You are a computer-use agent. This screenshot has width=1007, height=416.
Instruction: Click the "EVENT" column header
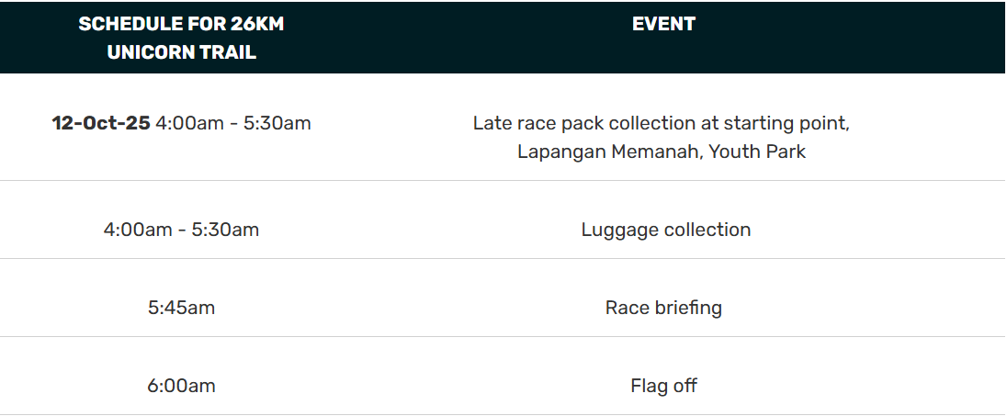coord(663,25)
